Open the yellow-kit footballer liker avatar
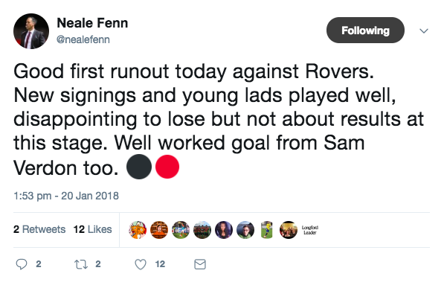Image resolution: width=444 pixels, height=288 pixels. point(267,230)
